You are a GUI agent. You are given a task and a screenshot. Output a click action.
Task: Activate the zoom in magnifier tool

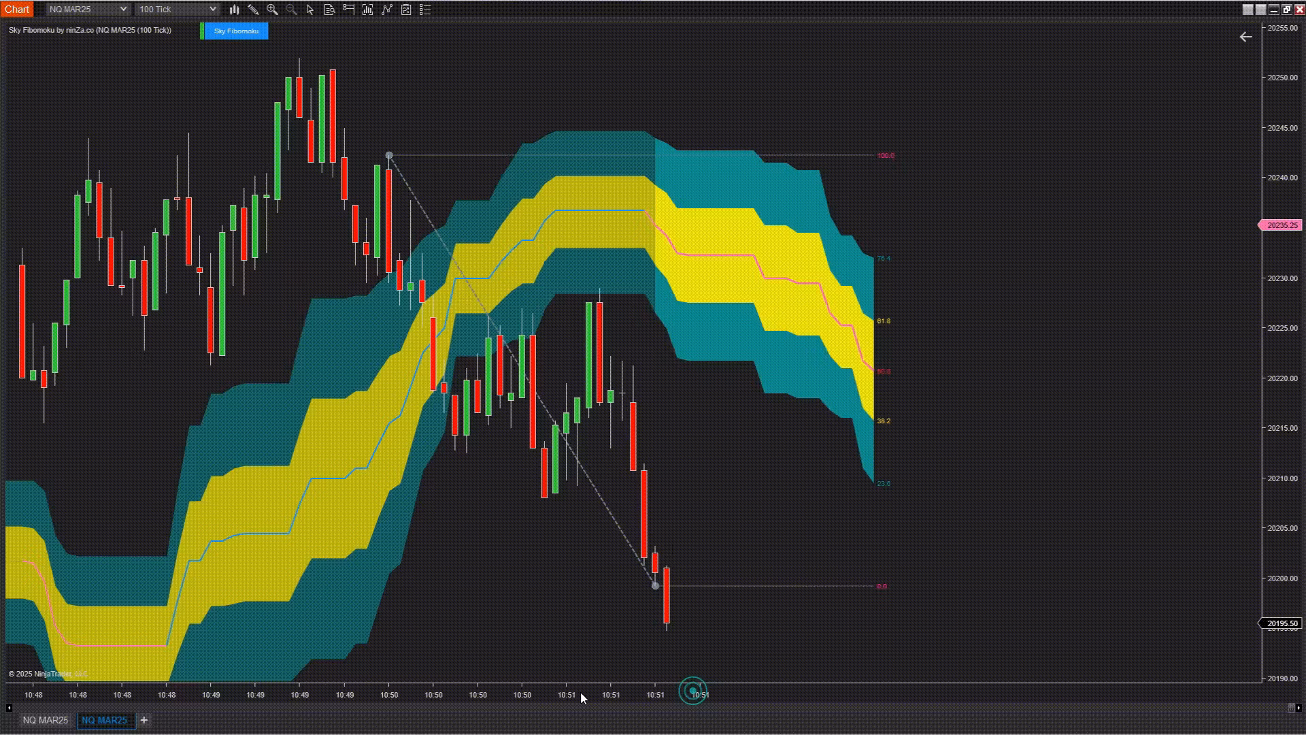272,10
